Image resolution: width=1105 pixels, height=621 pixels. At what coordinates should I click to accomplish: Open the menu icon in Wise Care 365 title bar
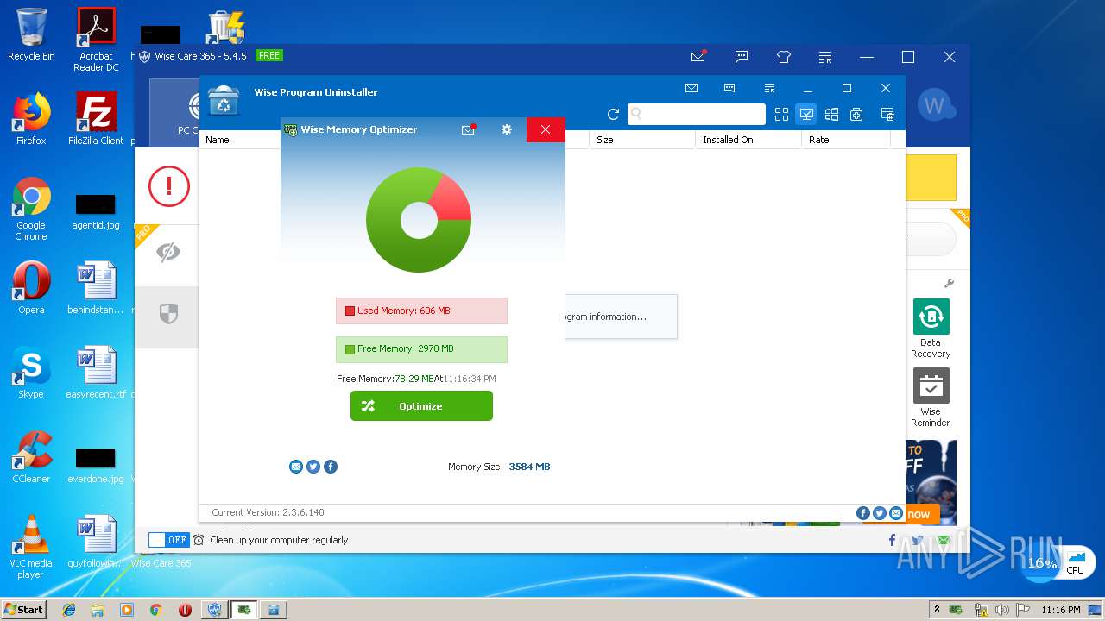coord(826,57)
